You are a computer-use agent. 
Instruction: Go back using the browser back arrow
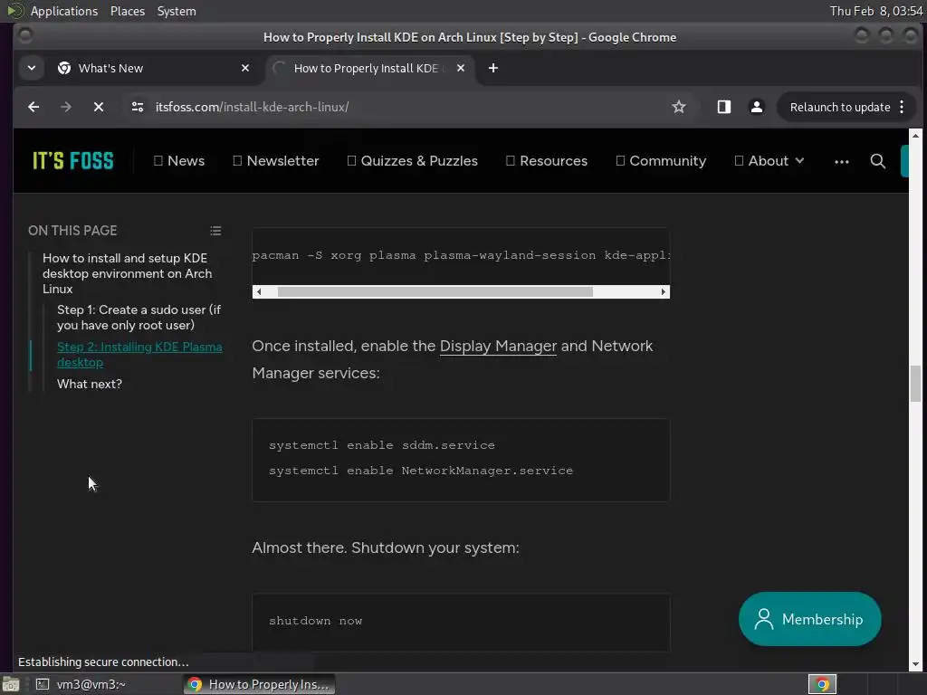point(33,107)
